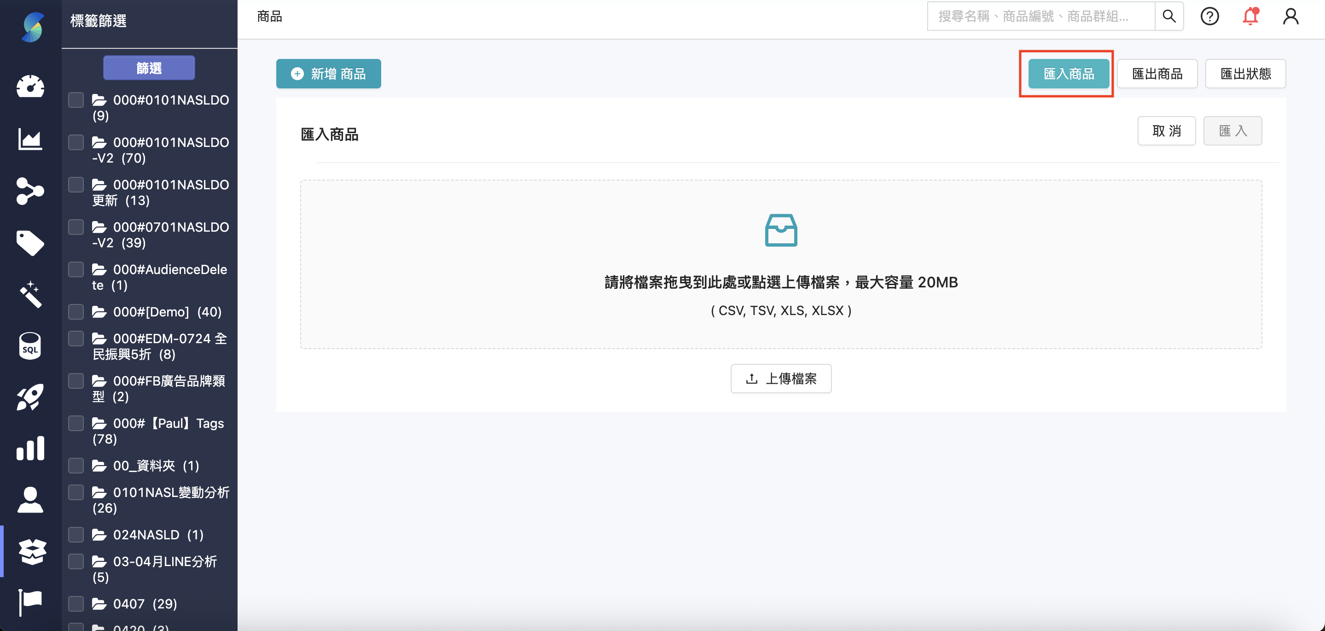Expand the 000#AudienceDelete folder

(x=99, y=270)
